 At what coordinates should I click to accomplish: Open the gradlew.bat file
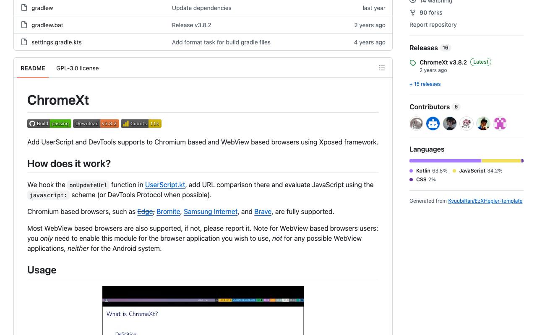(x=47, y=25)
